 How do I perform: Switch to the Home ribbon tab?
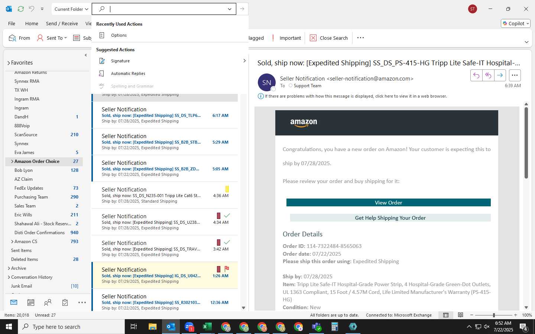tap(32, 23)
